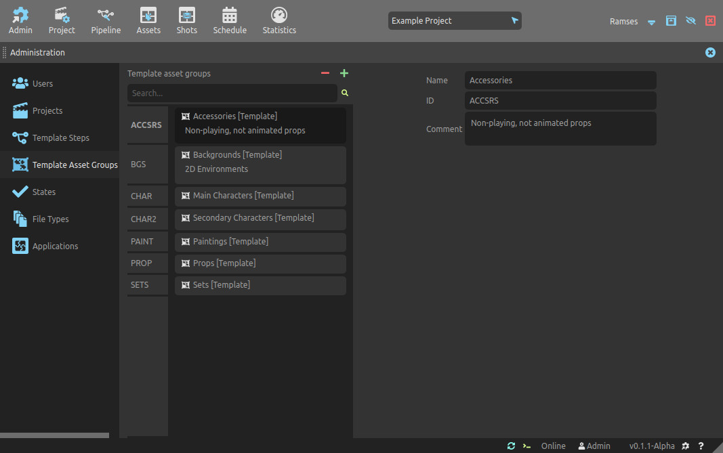This screenshot has height=453, width=723.
Task: Click the refresh icon in the status bar
Action: [511, 446]
